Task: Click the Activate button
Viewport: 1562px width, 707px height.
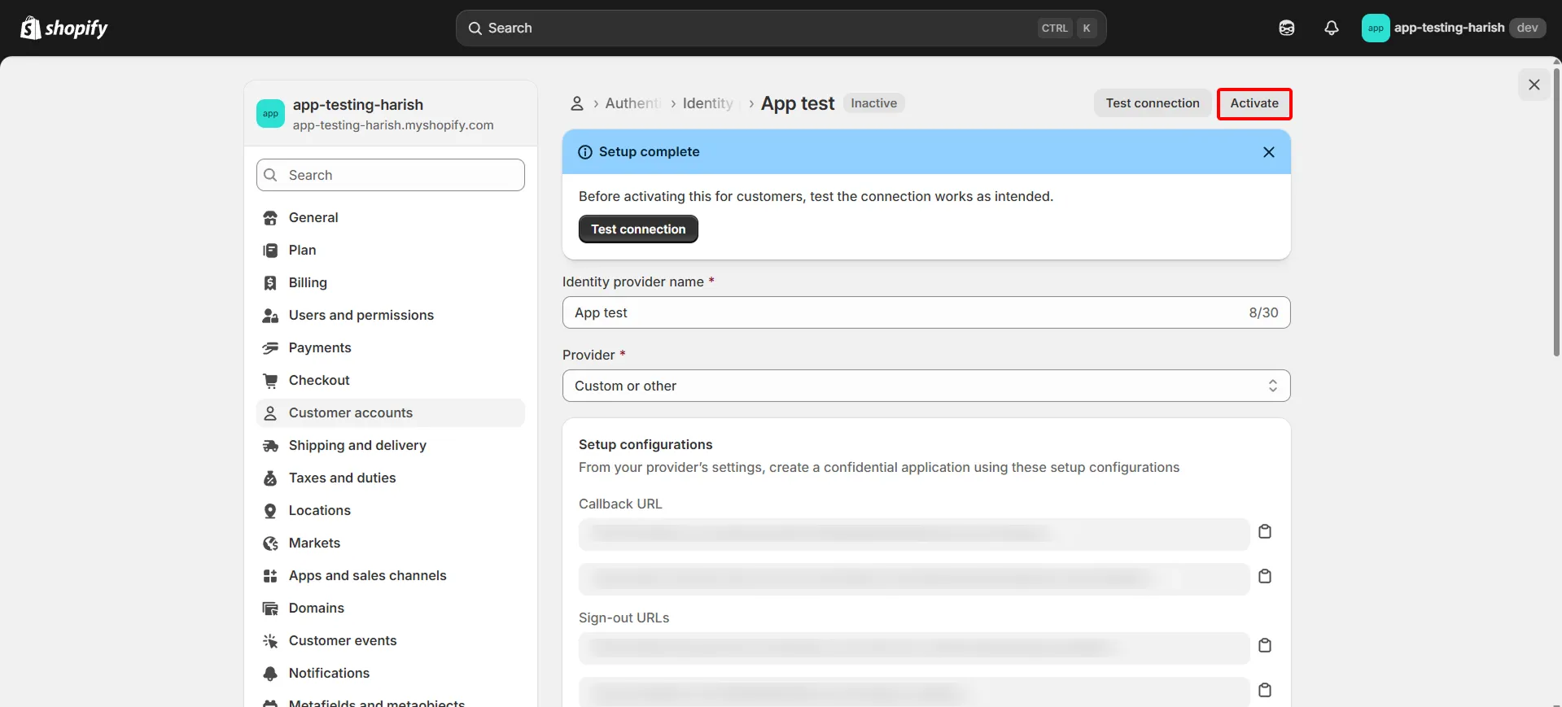Action: click(x=1254, y=103)
